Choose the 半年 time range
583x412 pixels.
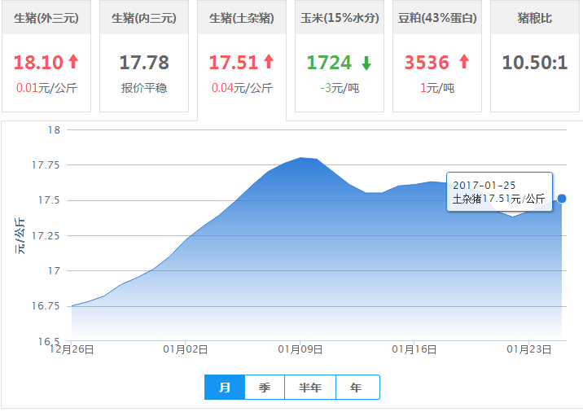pos(310,388)
